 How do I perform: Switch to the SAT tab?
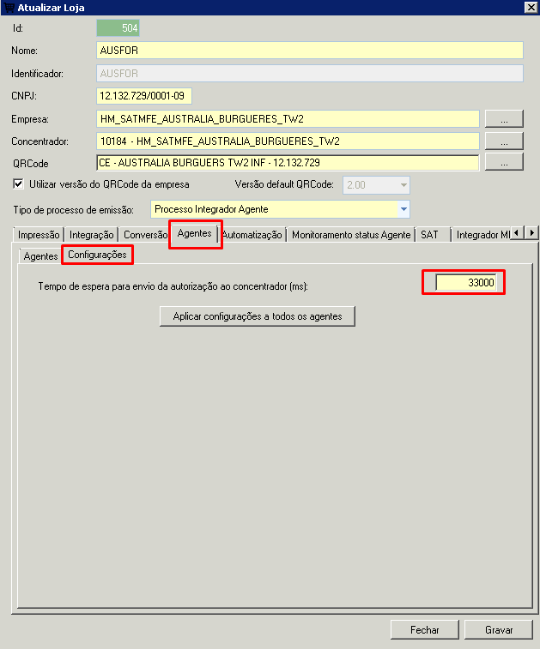point(429,235)
